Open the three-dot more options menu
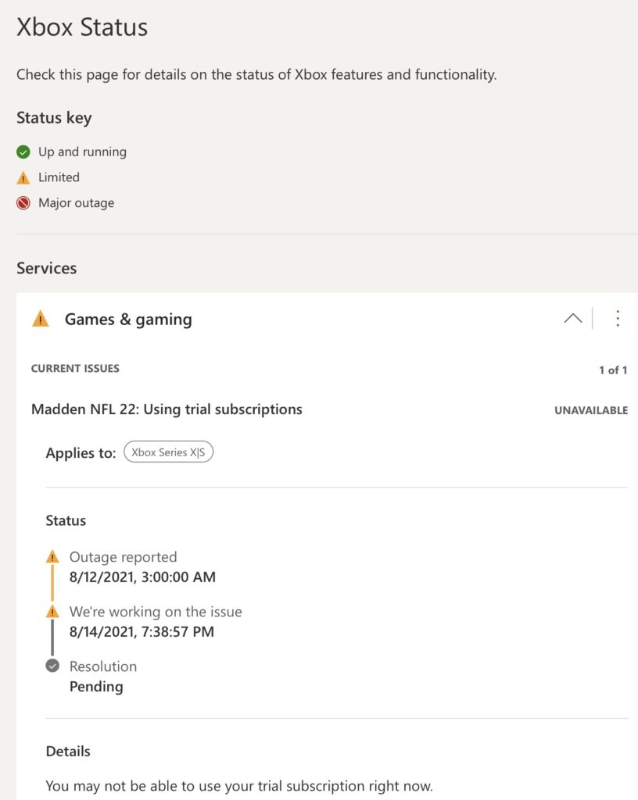This screenshot has width=638, height=800. pos(618,319)
